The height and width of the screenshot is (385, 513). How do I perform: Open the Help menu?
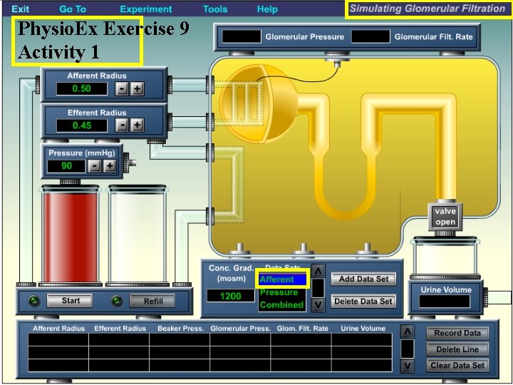click(267, 9)
